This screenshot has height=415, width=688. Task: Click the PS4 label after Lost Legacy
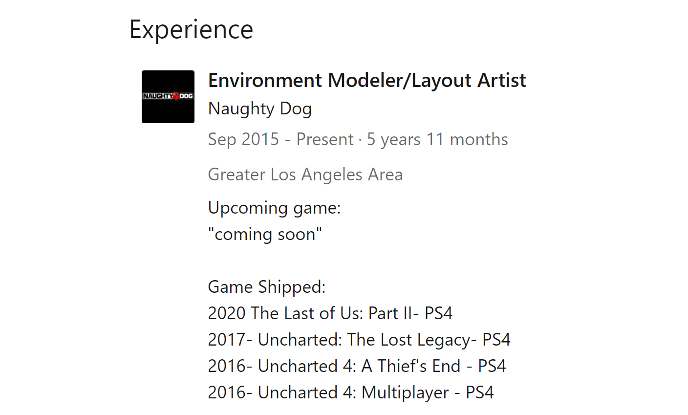[x=496, y=340]
